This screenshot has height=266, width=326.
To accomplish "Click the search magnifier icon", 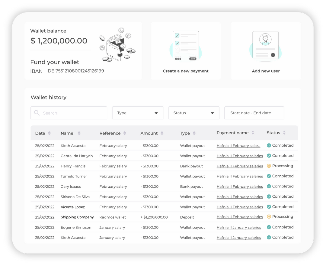I will click(37, 113).
